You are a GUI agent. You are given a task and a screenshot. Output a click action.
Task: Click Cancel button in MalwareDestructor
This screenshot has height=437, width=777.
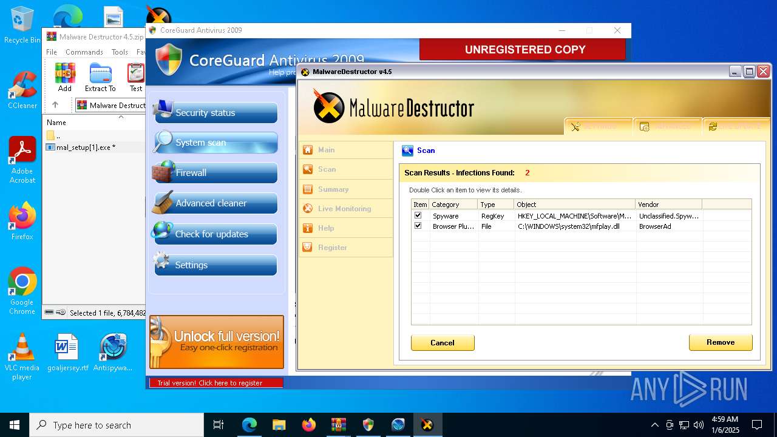443,343
